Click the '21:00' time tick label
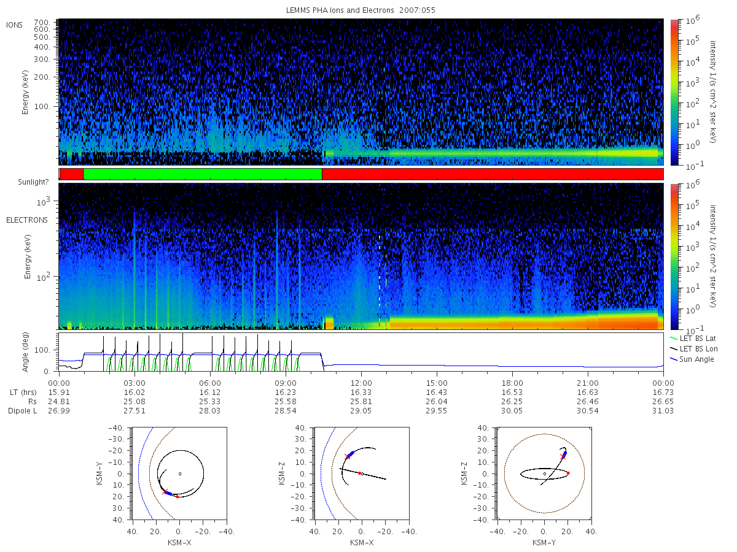The width and height of the screenshot is (737, 552). pos(588,383)
